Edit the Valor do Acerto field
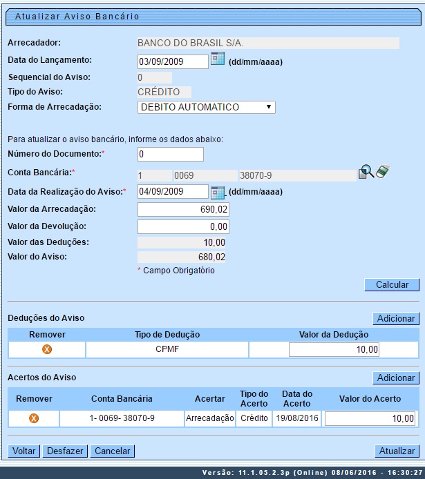The height and width of the screenshot is (479, 425). (x=369, y=418)
